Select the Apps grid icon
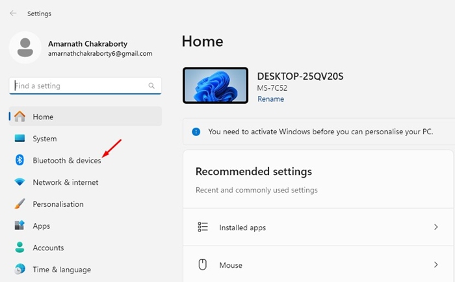The height and width of the screenshot is (282, 455). coord(19,225)
